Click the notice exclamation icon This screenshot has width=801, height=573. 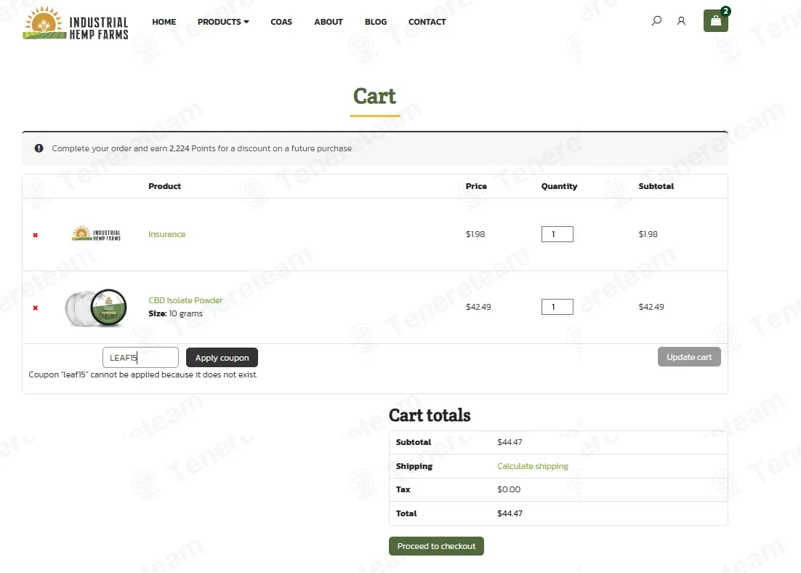[x=39, y=148]
